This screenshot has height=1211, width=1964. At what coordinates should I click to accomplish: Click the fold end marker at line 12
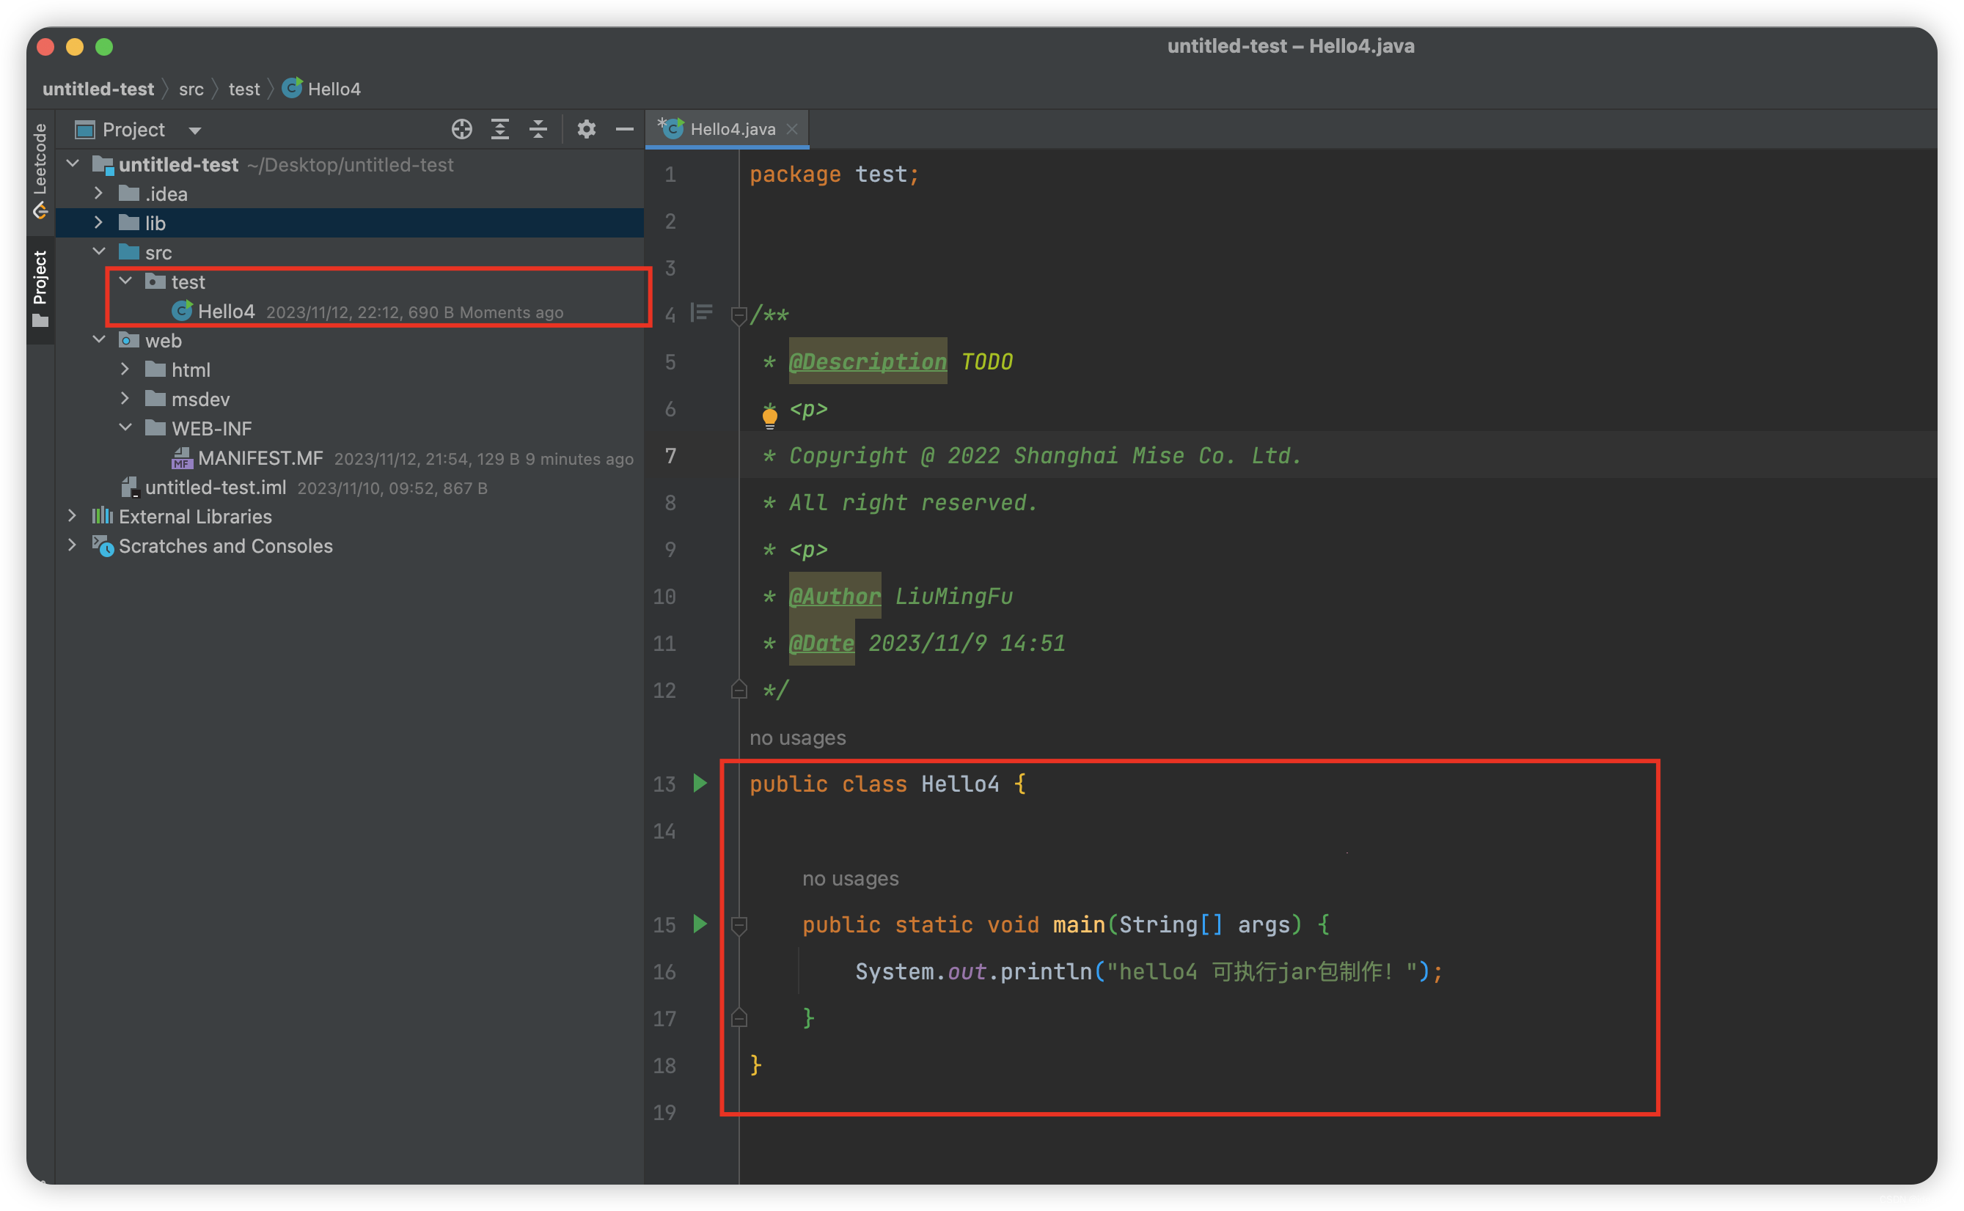pos(739,690)
